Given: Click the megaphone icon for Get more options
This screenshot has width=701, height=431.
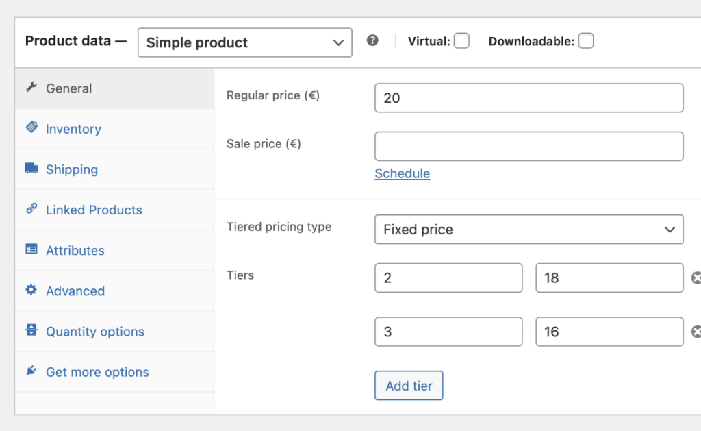Looking at the screenshot, I should tap(31, 371).
